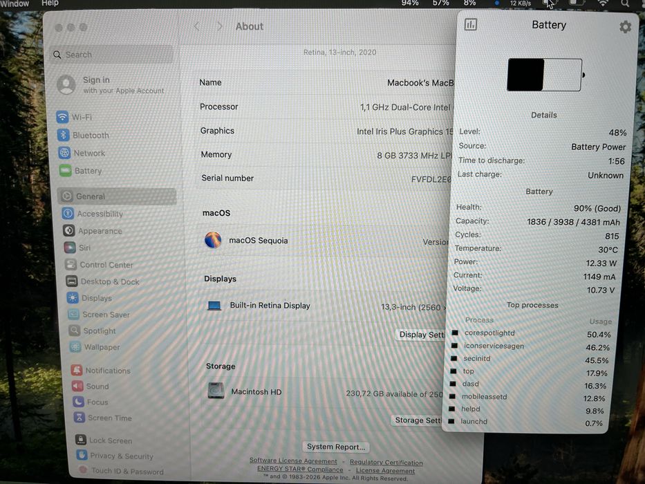Click Spotlight search icon in menu bar
The width and height of the screenshot is (645, 484).
[x=625, y=3]
